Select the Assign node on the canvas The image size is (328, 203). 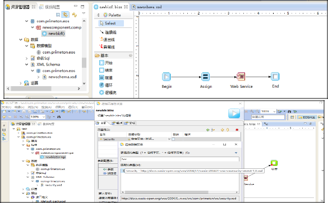(205, 77)
